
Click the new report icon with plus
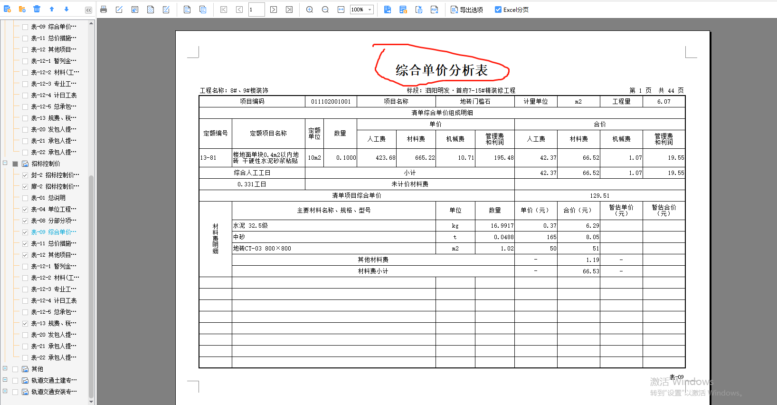click(7, 9)
